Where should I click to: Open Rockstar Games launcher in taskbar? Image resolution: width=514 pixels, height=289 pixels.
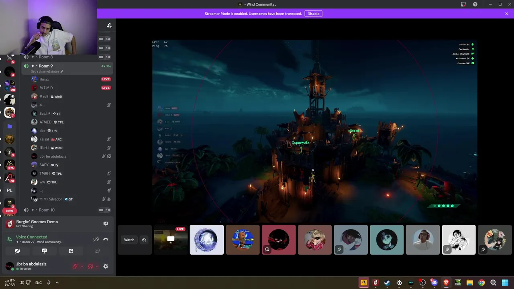(364, 283)
